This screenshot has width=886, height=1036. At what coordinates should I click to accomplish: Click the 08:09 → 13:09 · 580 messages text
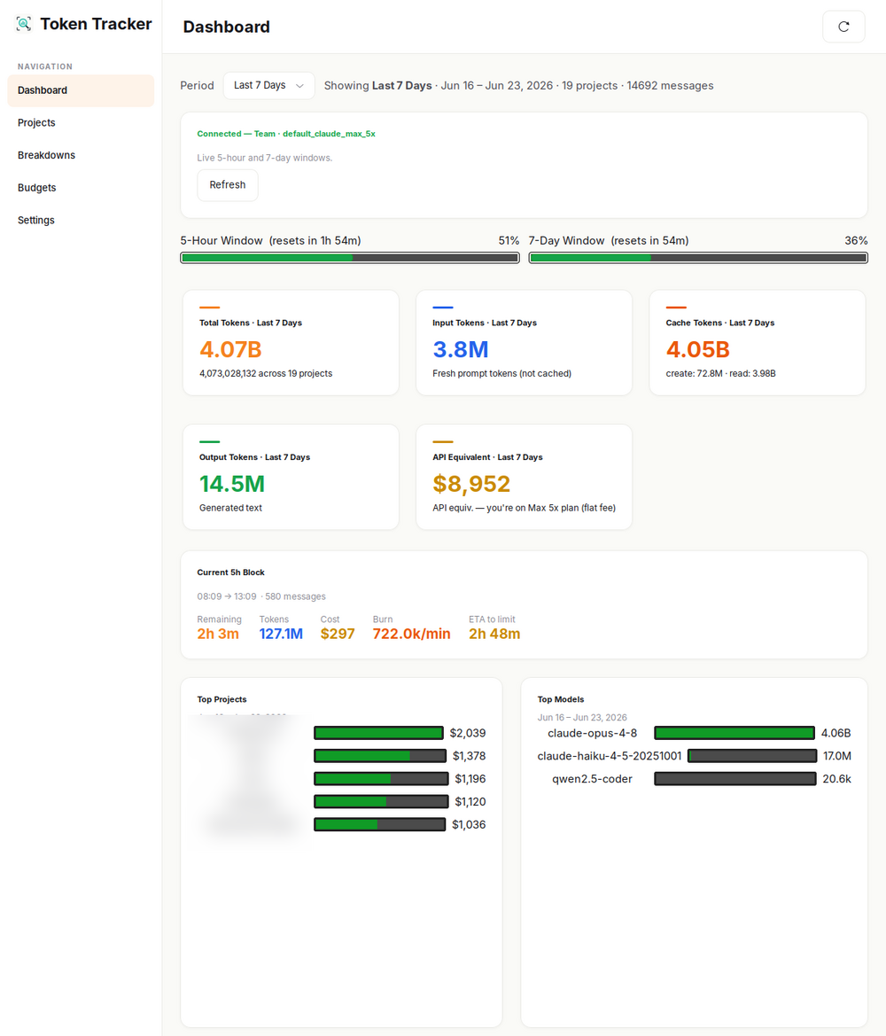point(261,596)
